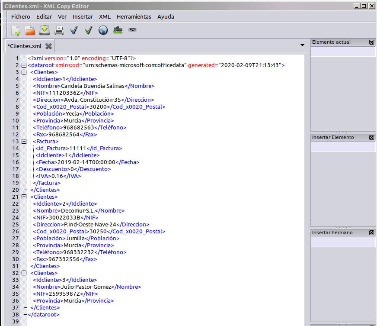This screenshot has height=326, width=377.
Task: Collapse the Factura element fold marker
Action: pyautogui.click(x=24, y=142)
